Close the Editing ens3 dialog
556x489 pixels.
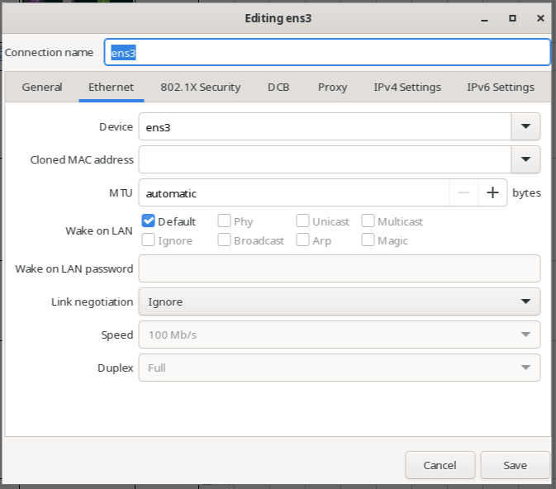539,17
